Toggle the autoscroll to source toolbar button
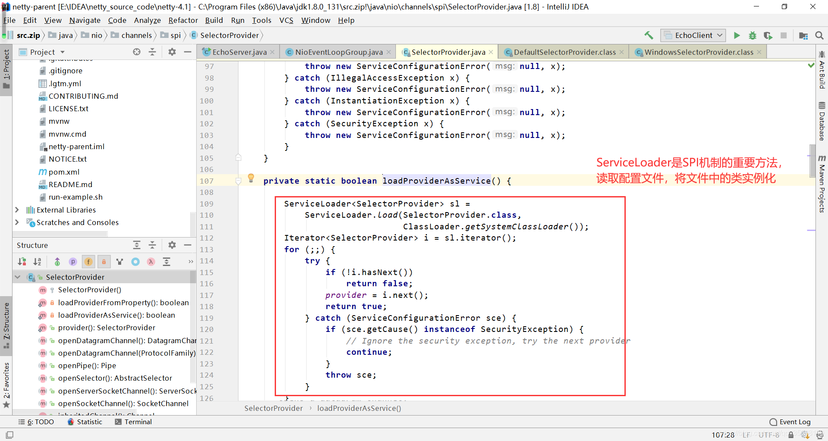Screen dimensions: 828x441 coord(166,261)
